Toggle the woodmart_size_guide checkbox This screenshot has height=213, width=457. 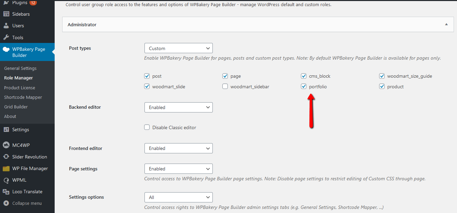click(382, 76)
